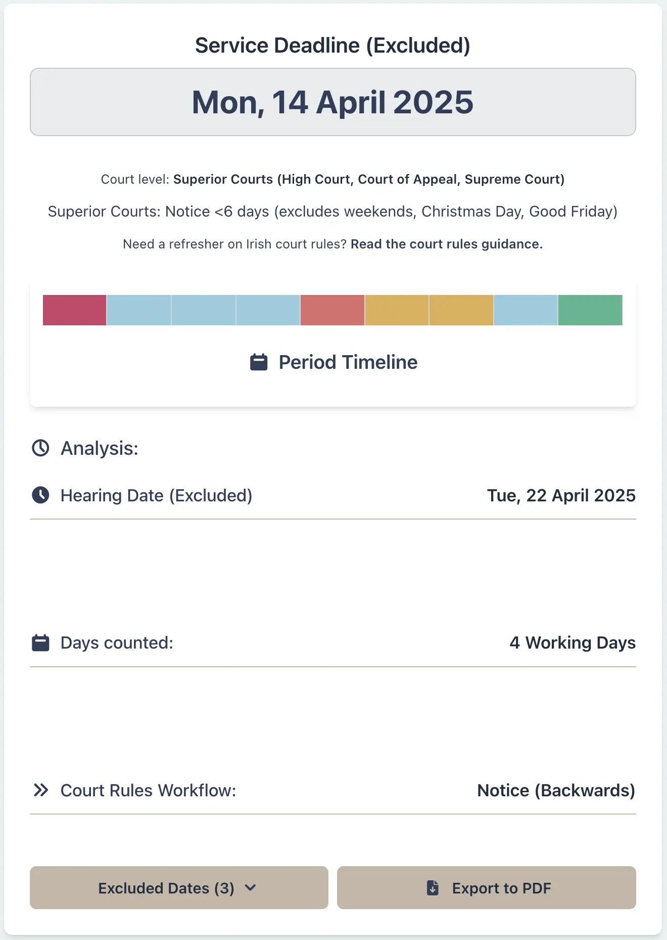Open the court rules guidance link
This screenshot has height=940, width=667.
coord(447,243)
